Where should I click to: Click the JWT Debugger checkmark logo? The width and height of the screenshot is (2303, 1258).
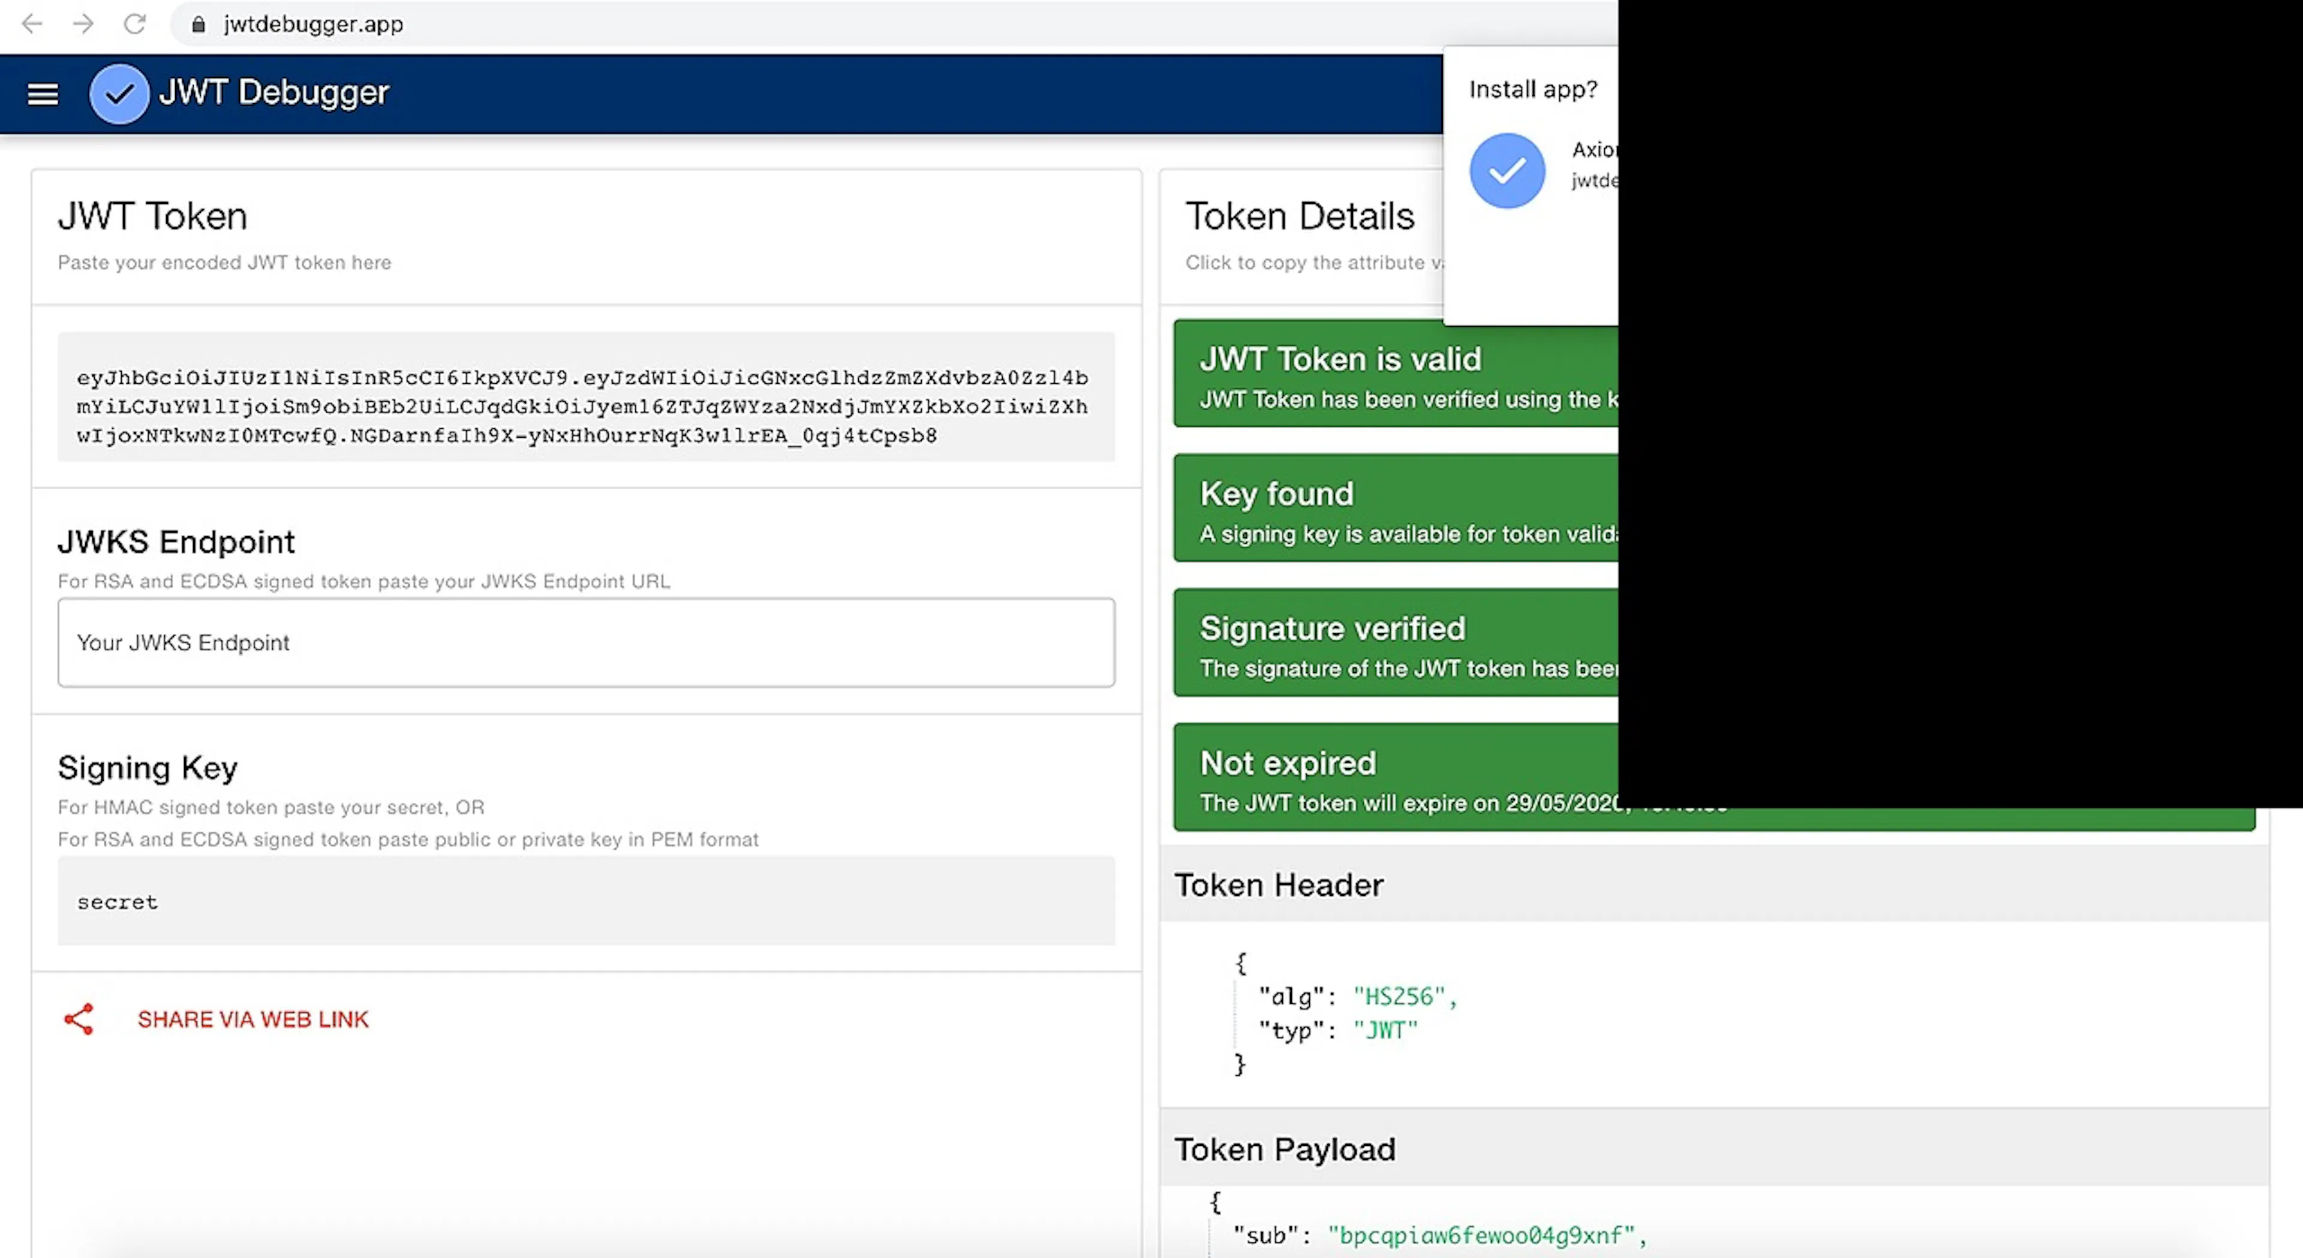[119, 94]
